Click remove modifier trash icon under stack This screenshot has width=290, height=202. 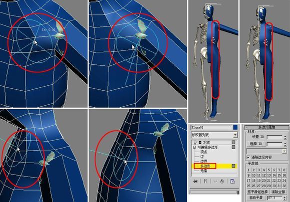tap(222, 182)
